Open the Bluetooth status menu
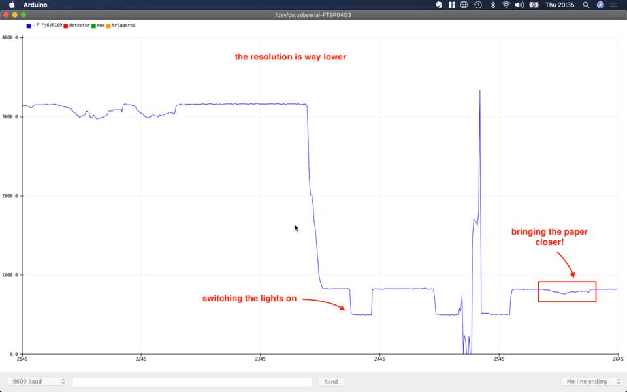 (x=493, y=5)
